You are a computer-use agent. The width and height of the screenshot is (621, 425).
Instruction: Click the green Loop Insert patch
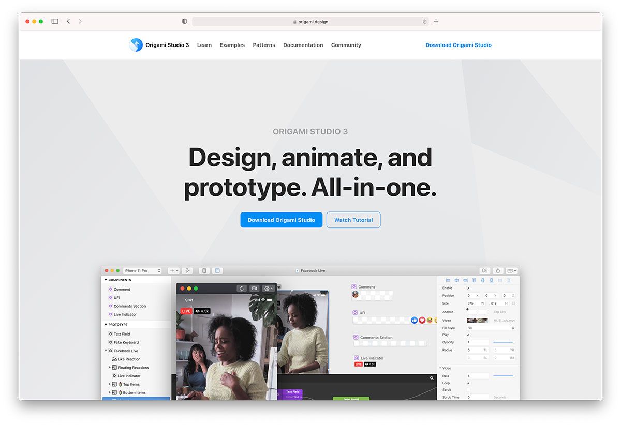(x=351, y=399)
